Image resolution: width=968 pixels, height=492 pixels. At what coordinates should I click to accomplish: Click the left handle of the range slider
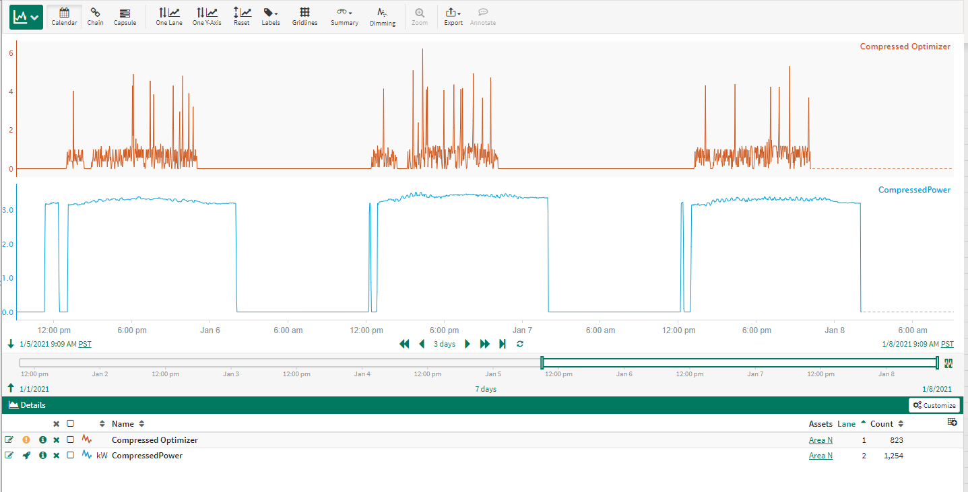click(542, 363)
